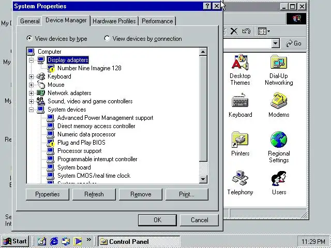Click the Outlook Express quick launch icon
Screen dimensions: 331x248
coord(66,241)
